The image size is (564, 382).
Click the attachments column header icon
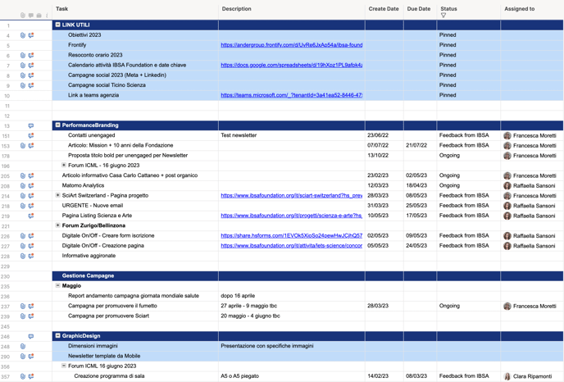(x=23, y=16)
